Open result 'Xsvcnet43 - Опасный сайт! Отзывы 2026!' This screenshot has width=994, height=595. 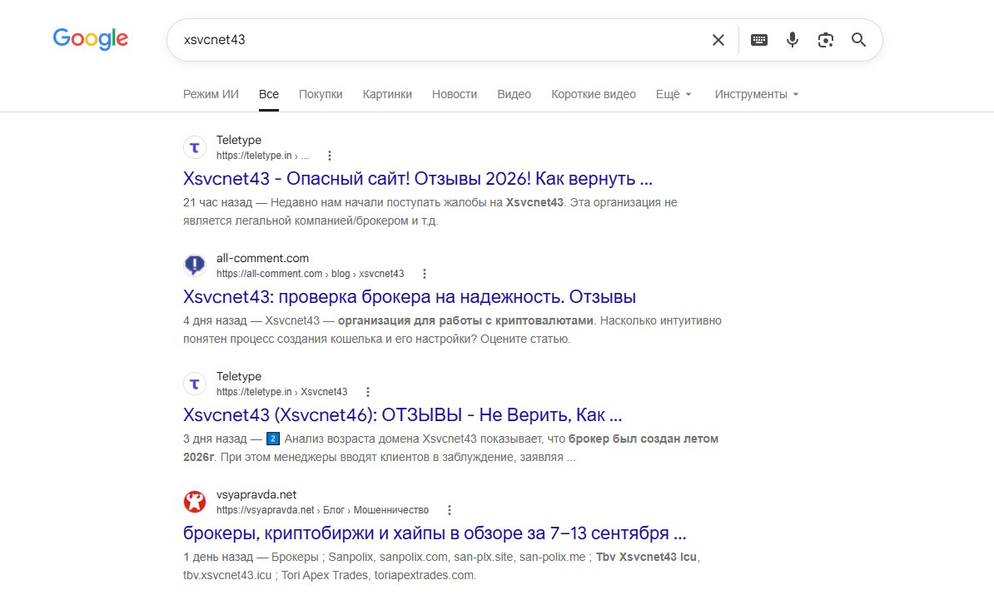point(418,179)
